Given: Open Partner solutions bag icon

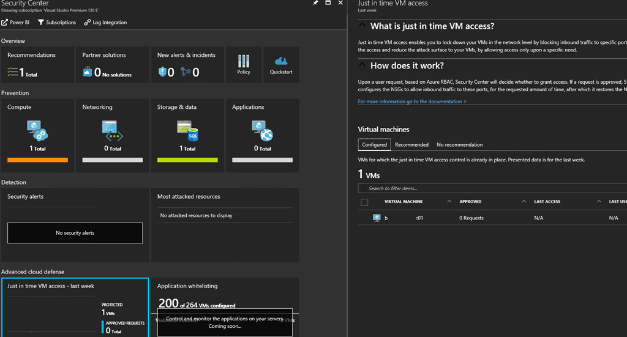Looking at the screenshot, I should tap(88, 72).
